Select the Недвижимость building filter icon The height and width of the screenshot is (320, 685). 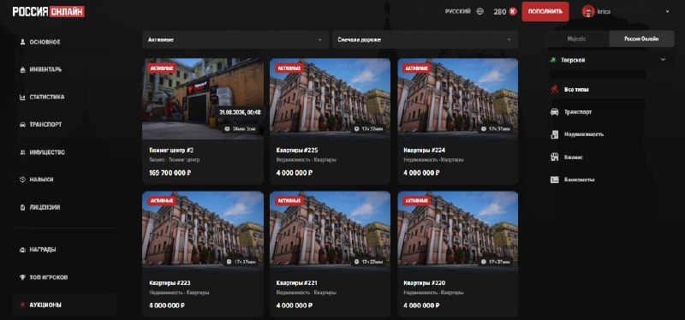(554, 134)
